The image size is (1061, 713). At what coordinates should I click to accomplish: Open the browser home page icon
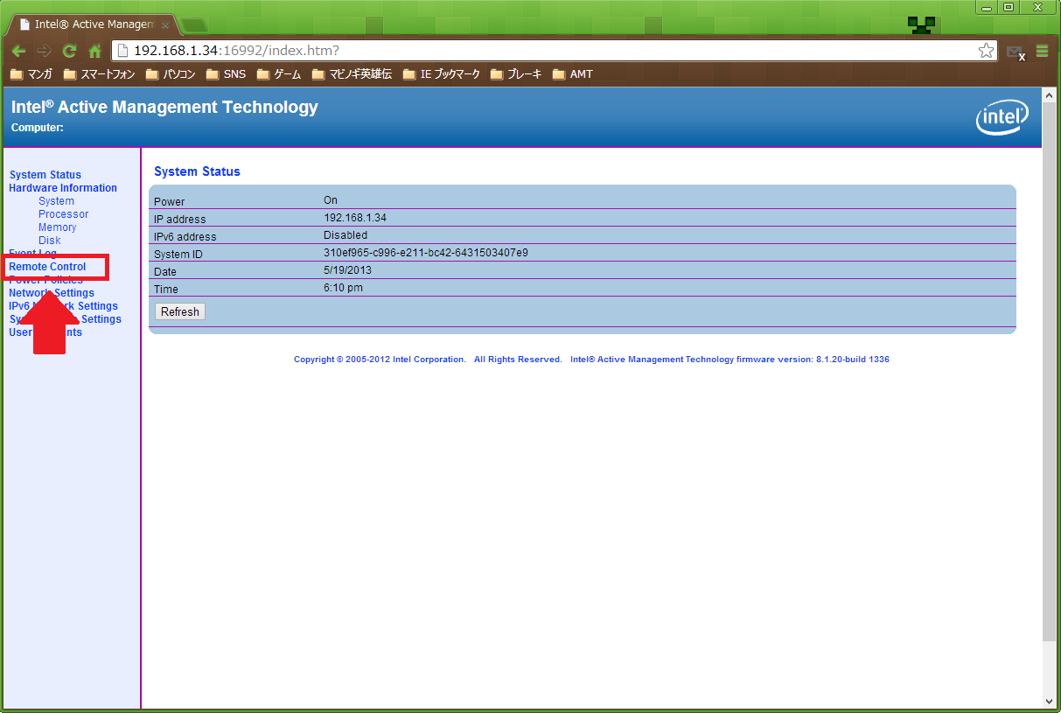94,51
